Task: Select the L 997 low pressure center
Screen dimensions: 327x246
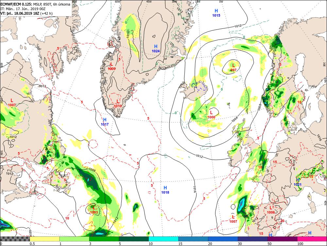Action: (233, 68)
